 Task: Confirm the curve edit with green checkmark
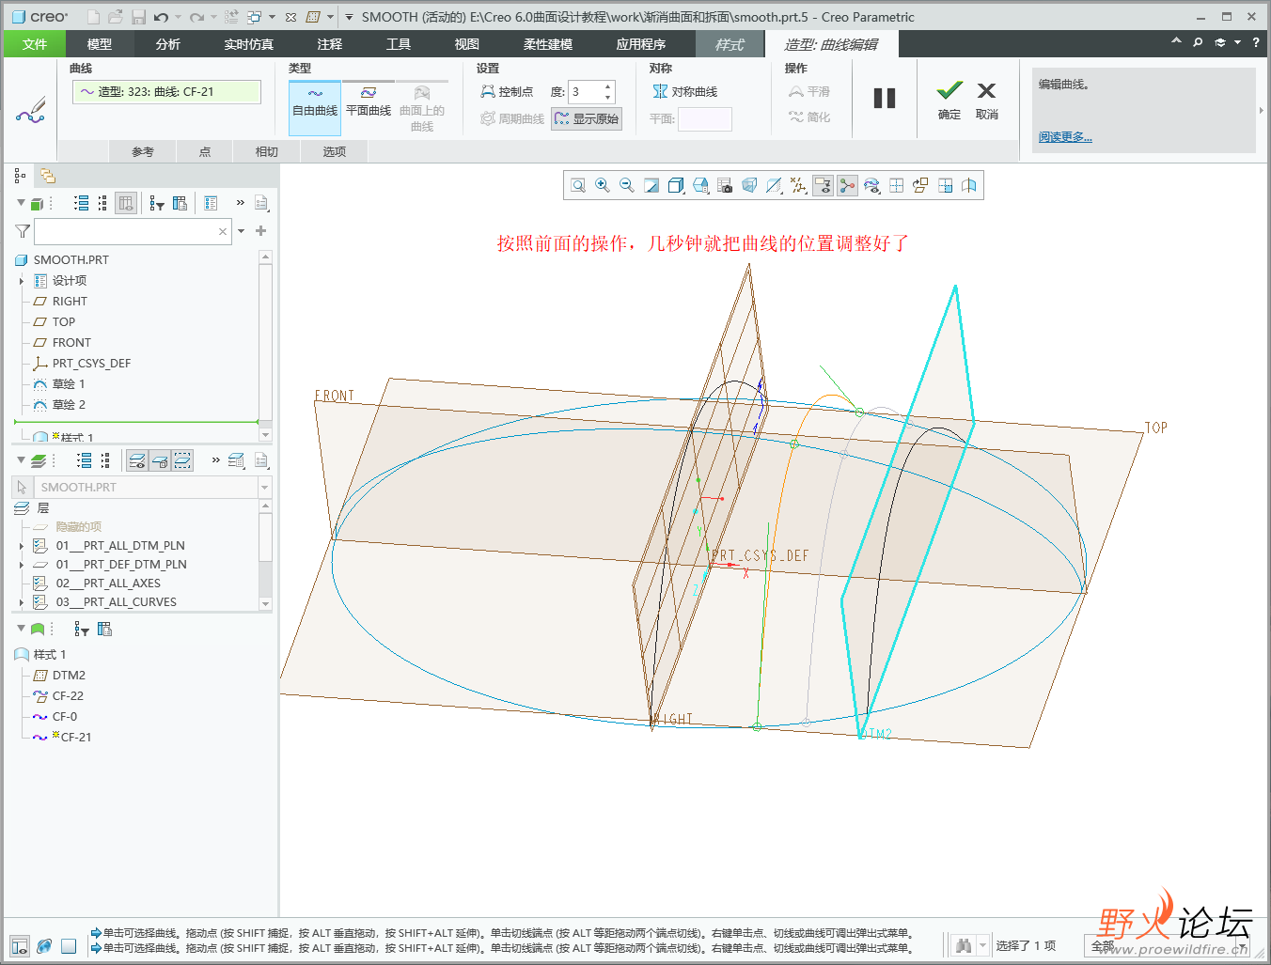tap(949, 101)
